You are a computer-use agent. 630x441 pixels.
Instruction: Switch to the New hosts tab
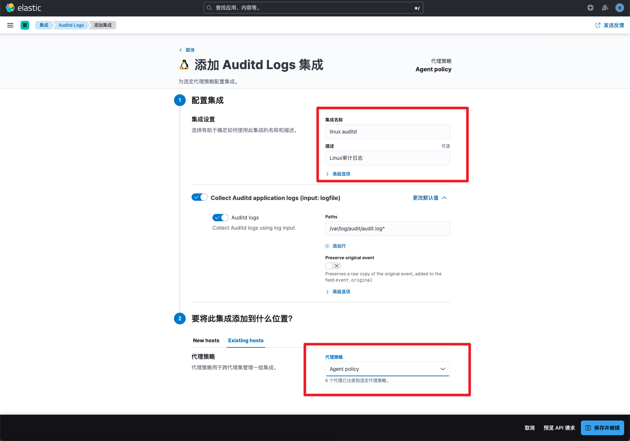click(206, 340)
